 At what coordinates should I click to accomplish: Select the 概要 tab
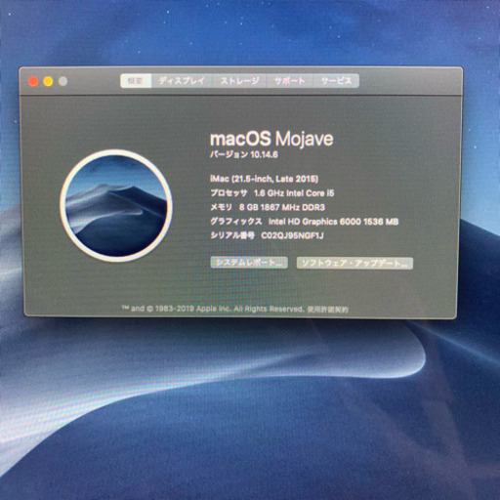tap(136, 81)
